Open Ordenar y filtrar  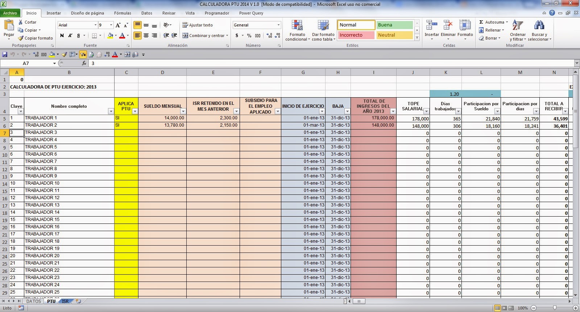click(x=518, y=30)
